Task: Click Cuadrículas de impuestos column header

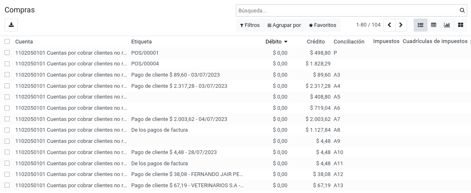Action: 435,41
